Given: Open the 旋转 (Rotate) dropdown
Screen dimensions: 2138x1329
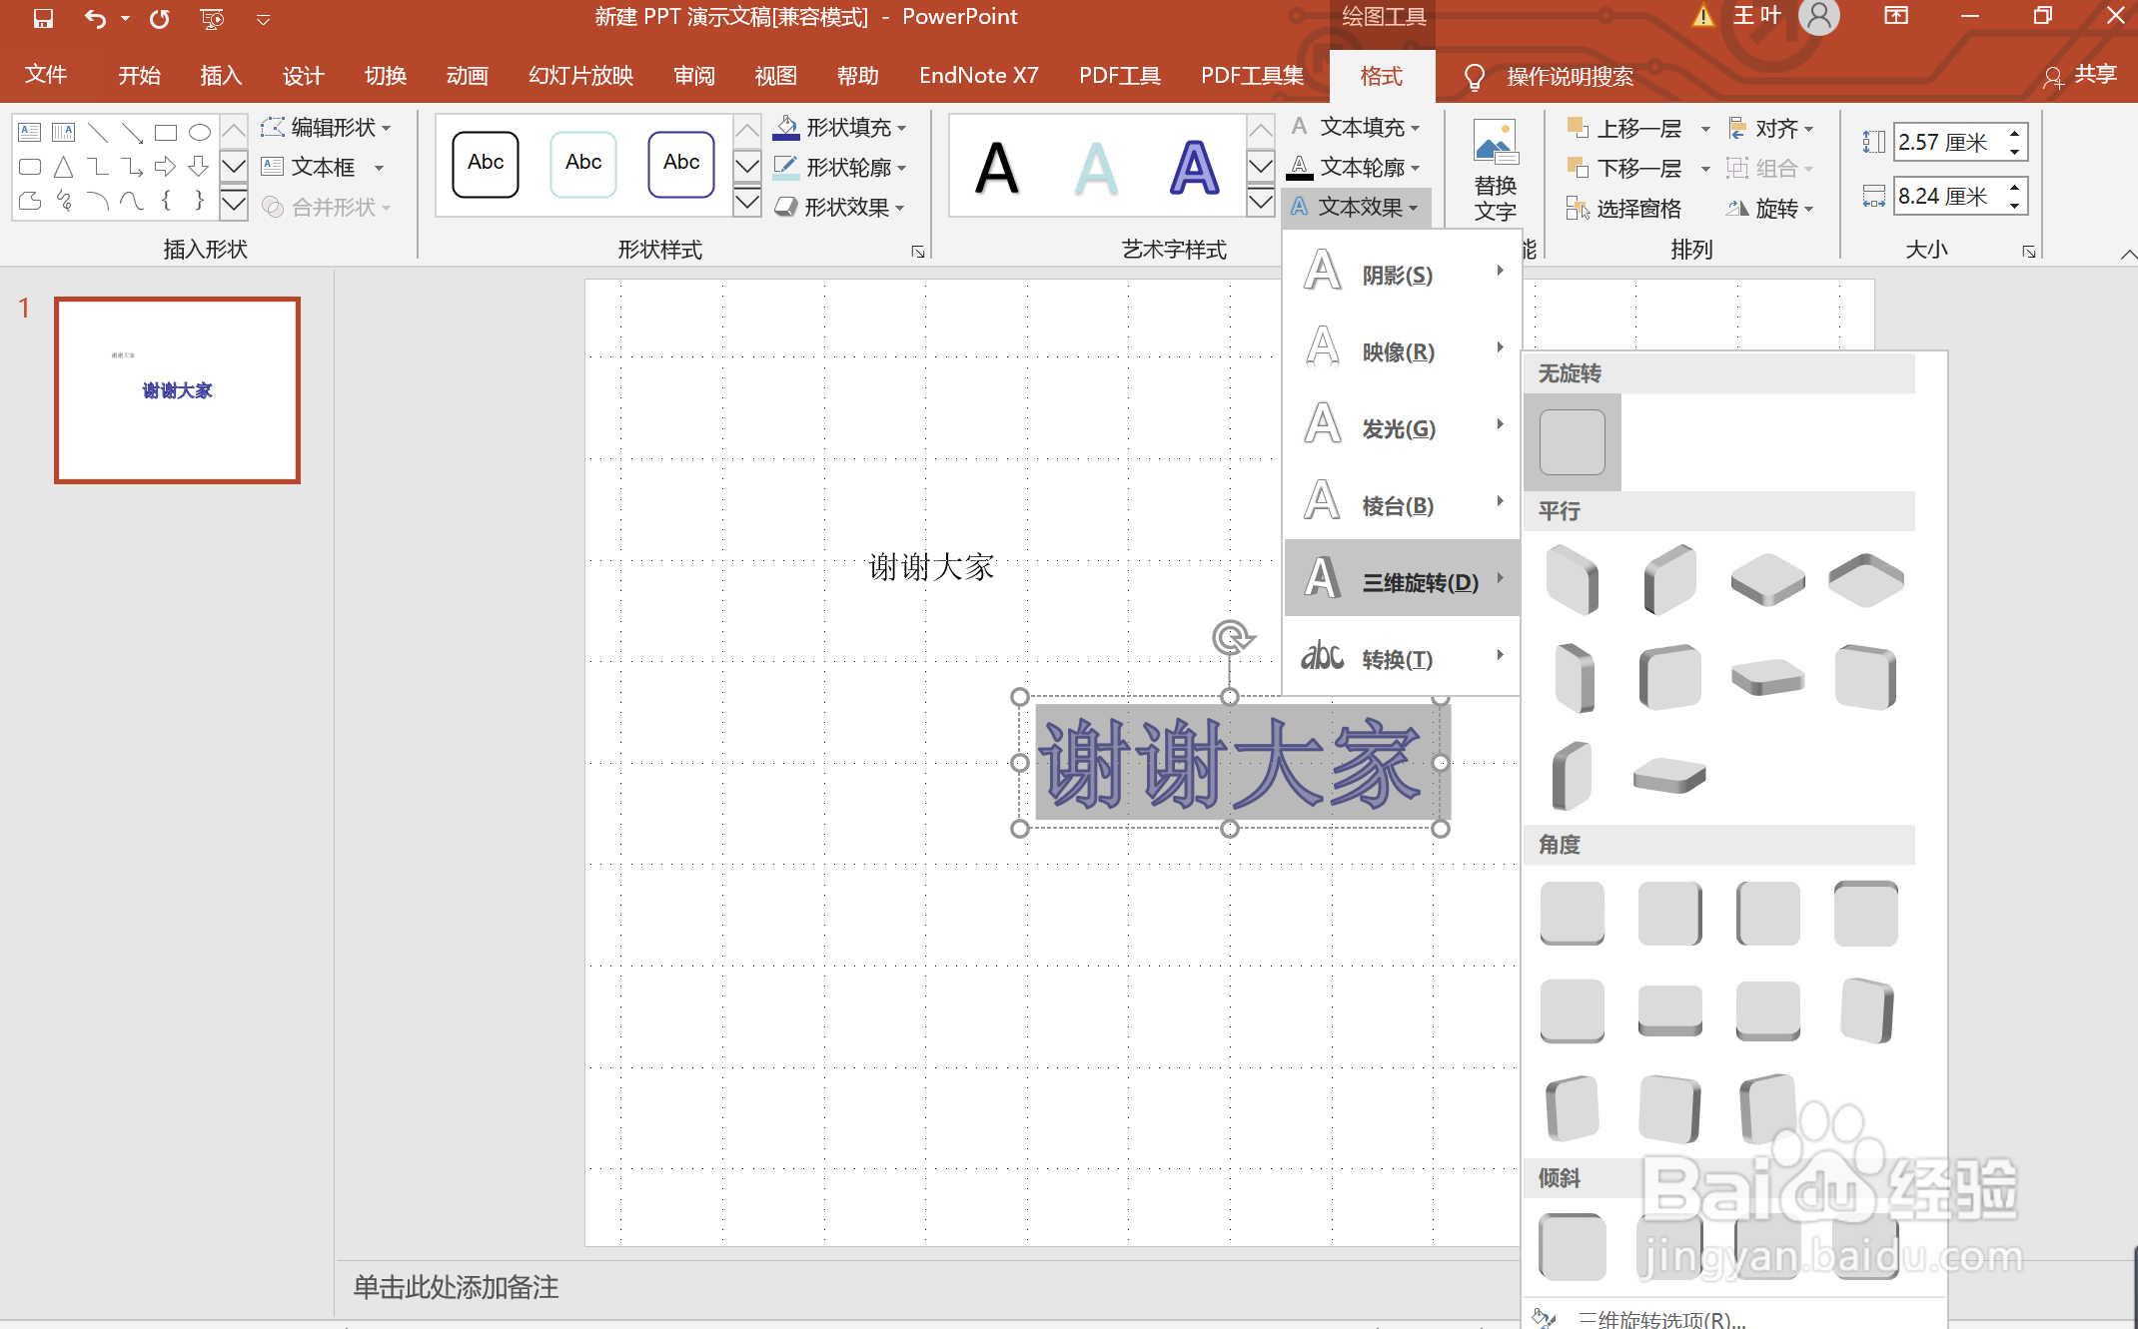Looking at the screenshot, I should (x=1779, y=208).
